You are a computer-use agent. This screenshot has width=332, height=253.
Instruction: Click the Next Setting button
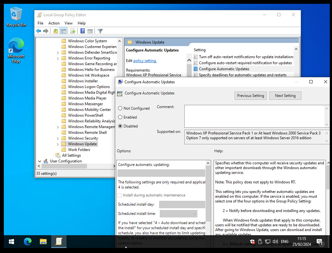tap(285, 95)
